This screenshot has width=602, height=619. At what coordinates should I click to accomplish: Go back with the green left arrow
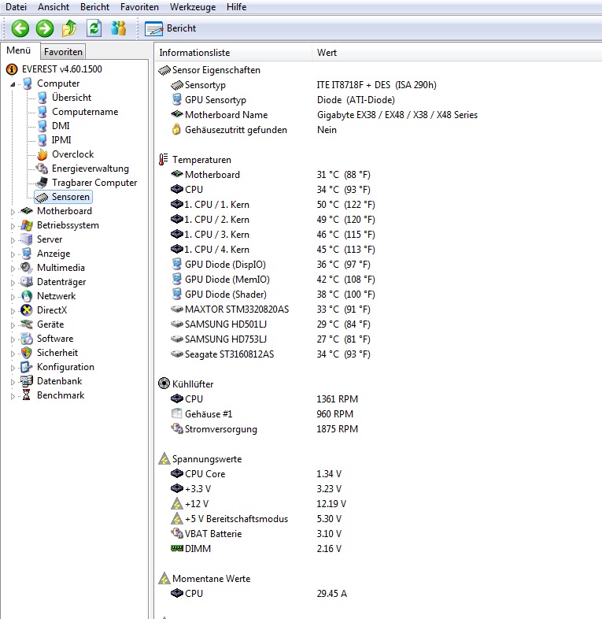click(20, 28)
